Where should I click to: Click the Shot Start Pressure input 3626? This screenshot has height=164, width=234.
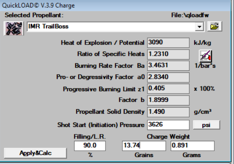click(168, 125)
